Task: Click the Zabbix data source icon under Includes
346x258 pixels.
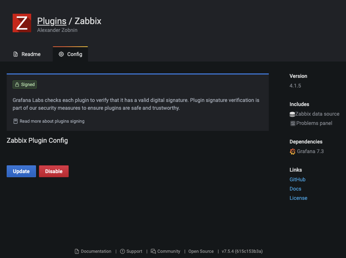Action: pos(292,114)
